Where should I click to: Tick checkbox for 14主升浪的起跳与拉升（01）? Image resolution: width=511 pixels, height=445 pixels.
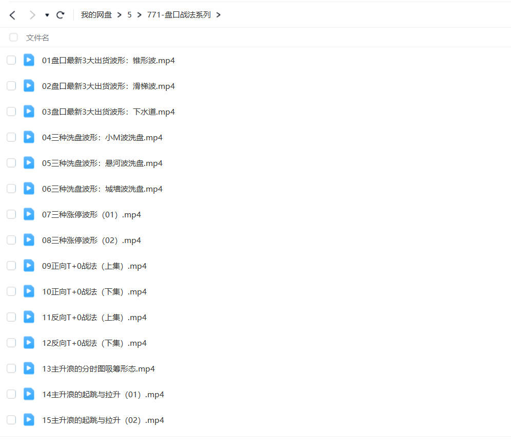[11, 394]
